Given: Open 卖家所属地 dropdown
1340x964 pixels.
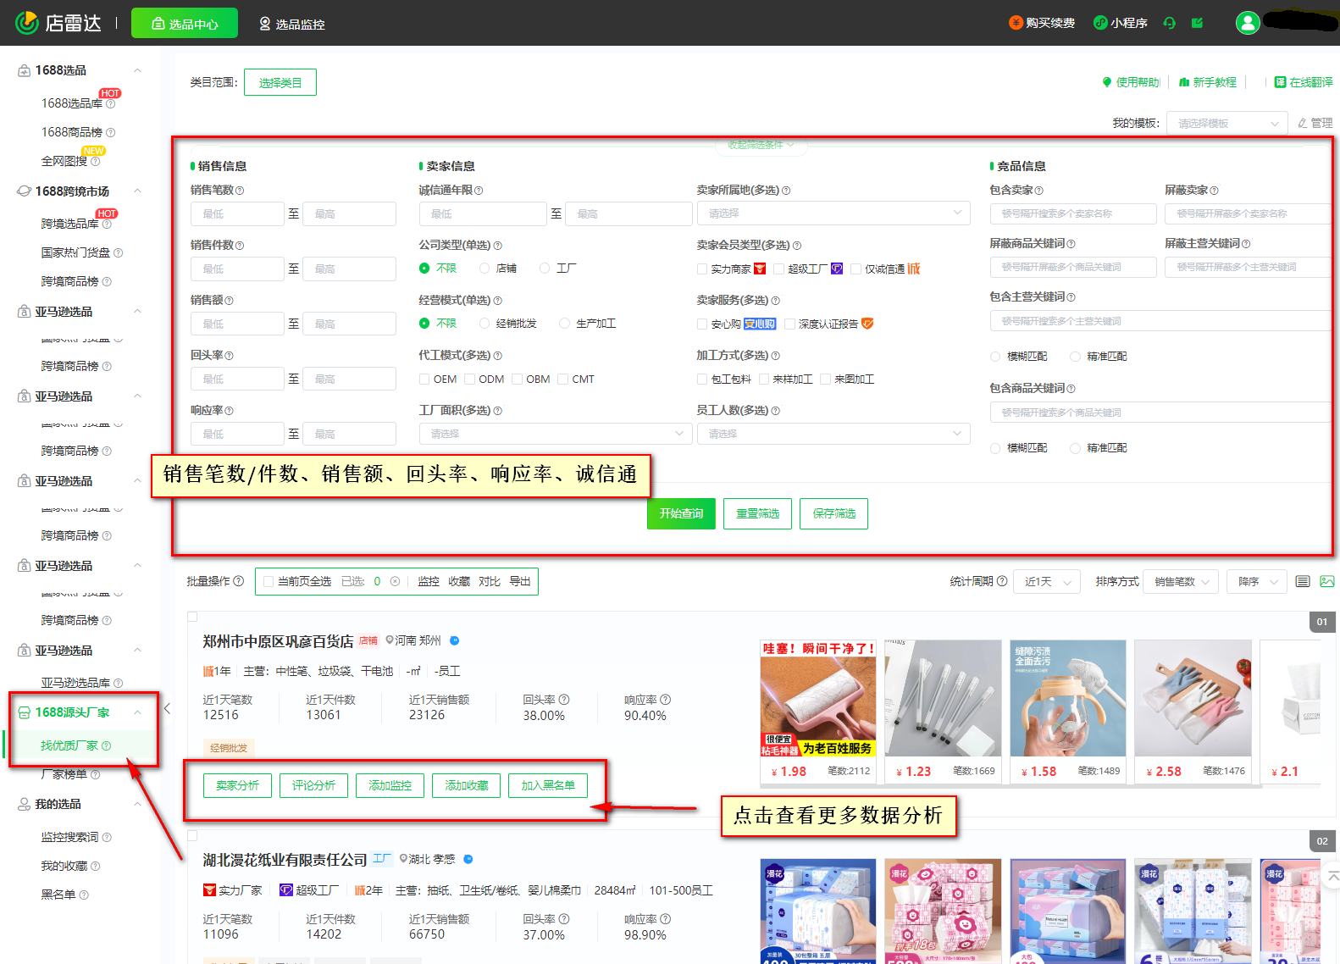Looking at the screenshot, I should point(833,213).
